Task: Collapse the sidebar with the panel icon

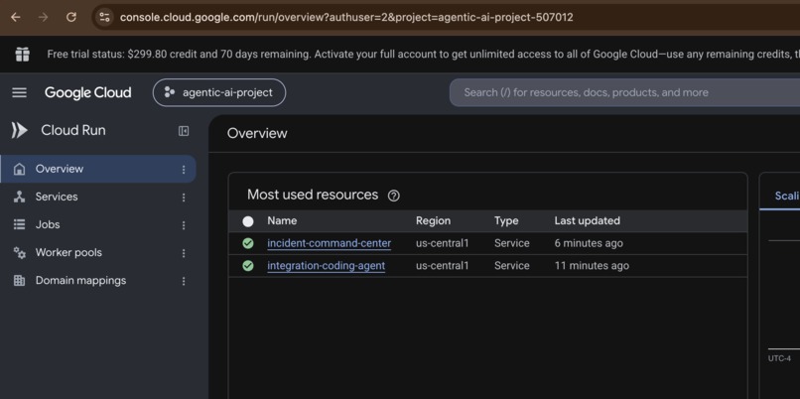Action: (x=184, y=131)
